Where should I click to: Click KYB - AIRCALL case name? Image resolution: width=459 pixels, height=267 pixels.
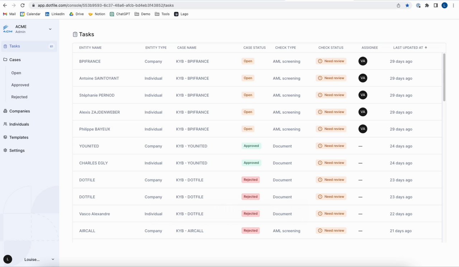(190, 231)
